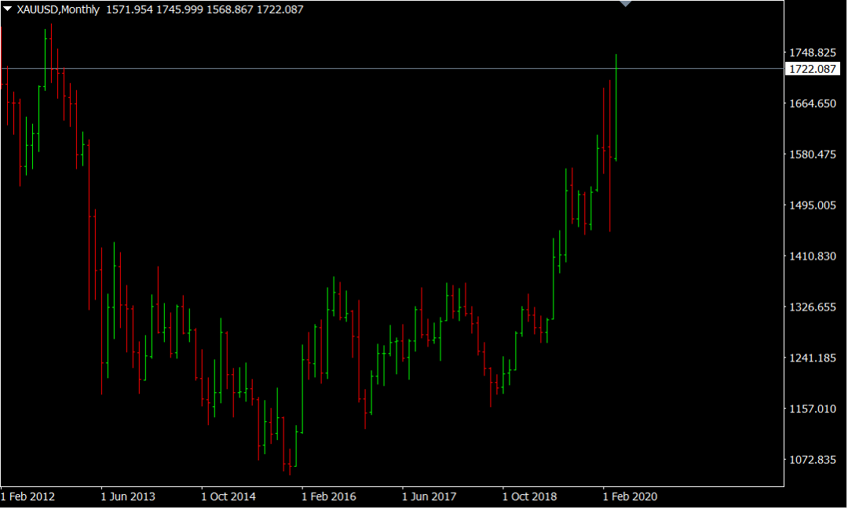Click the 1 Oct 2014 date label
This screenshot has height=509, width=848.
click(x=228, y=496)
